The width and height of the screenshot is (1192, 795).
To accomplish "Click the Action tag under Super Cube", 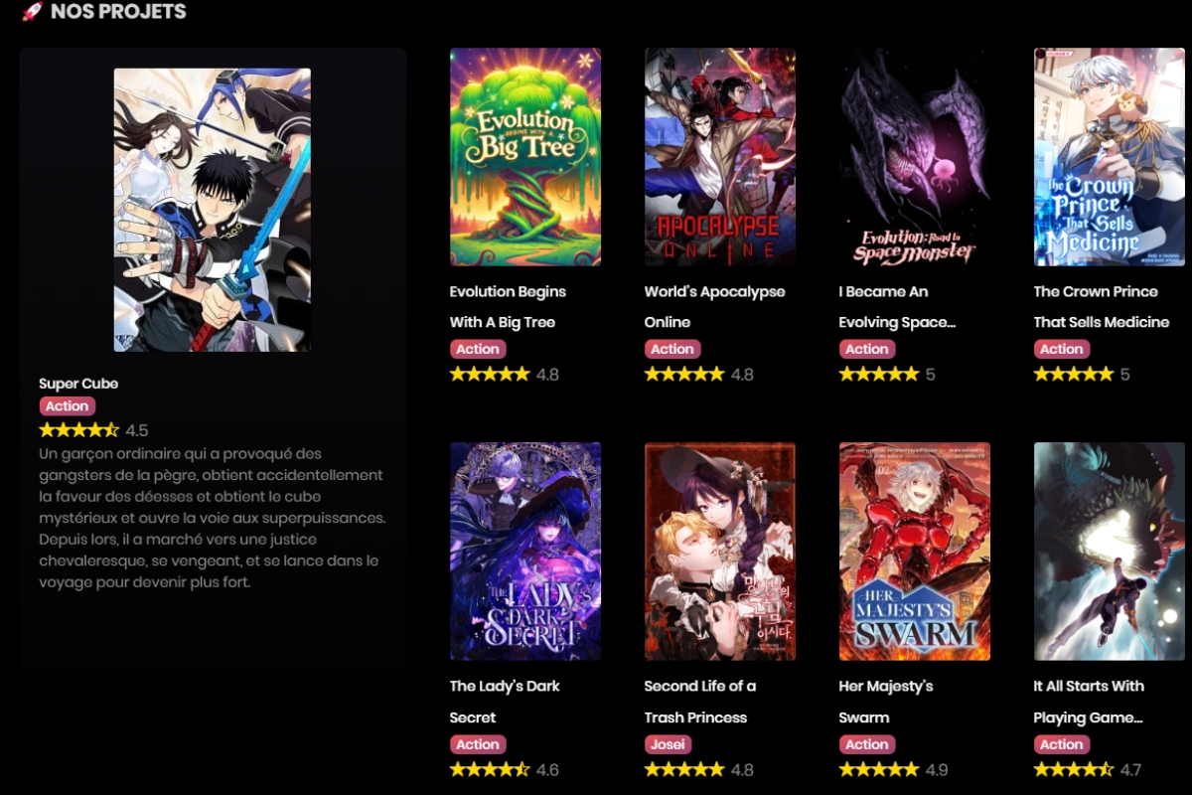I will [x=68, y=406].
